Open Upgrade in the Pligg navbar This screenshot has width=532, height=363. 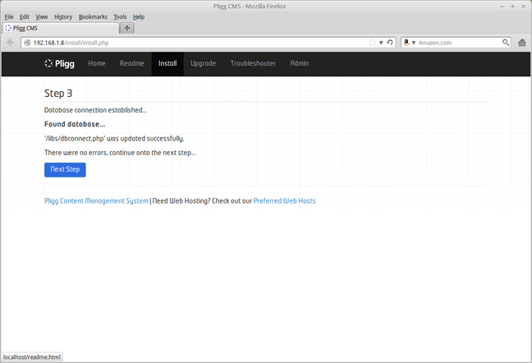click(x=204, y=63)
